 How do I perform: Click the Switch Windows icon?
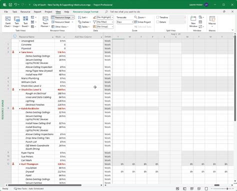[201, 17]
